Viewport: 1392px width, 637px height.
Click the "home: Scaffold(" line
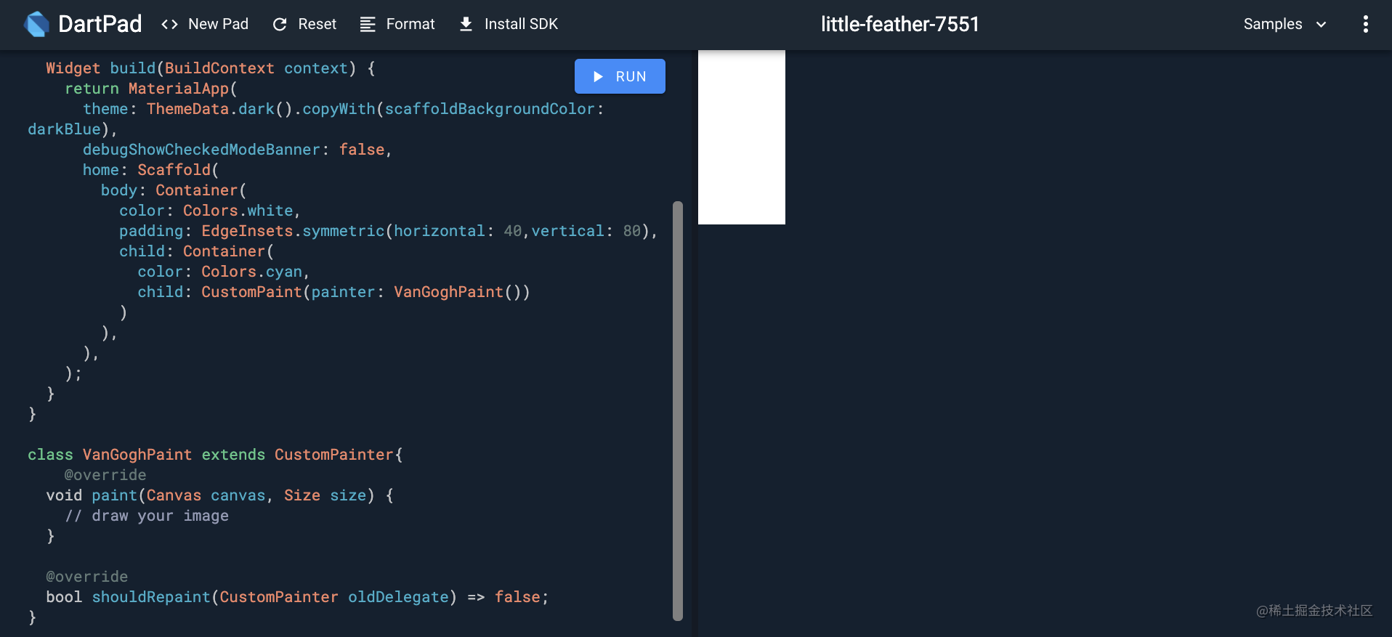(x=150, y=170)
